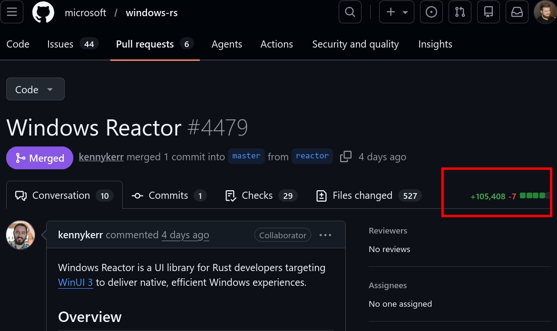Click kennykerr's comment avatar
Viewport: 557px width, 331px height.
click(20, 235)
